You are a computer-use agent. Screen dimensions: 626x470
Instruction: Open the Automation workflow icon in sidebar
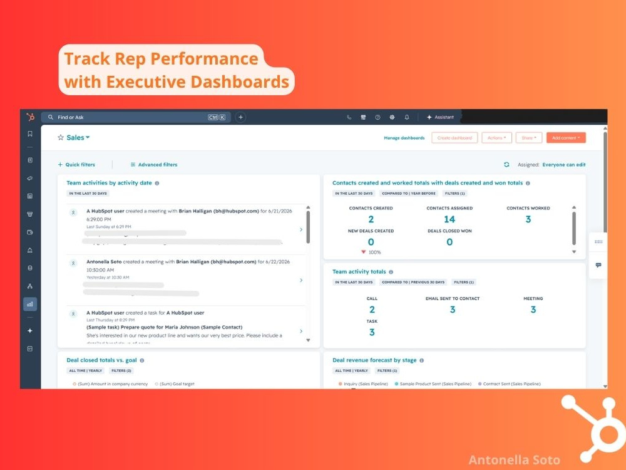pos(30,286)
